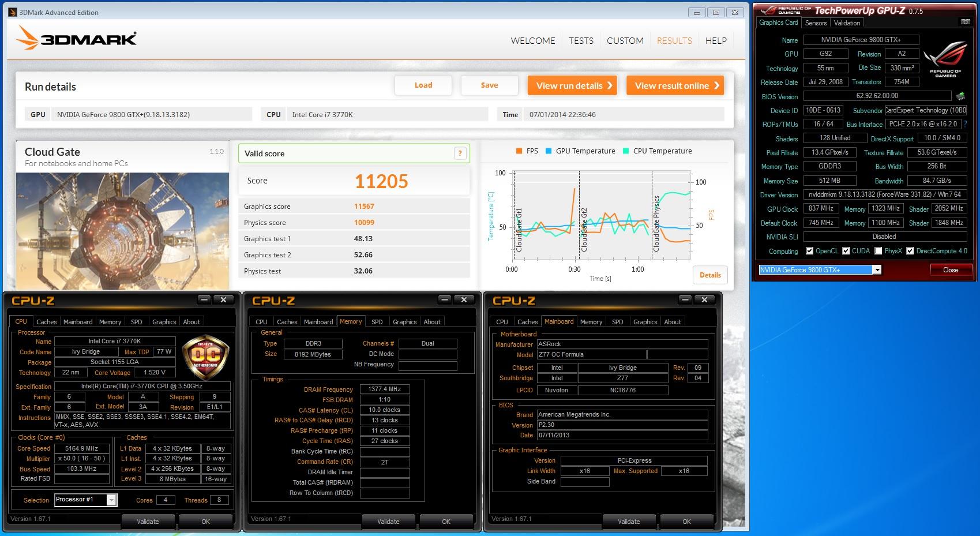Click the Load button in Run details
The height and width of the screenshot is (536, 980).
[x=423, y=85]
